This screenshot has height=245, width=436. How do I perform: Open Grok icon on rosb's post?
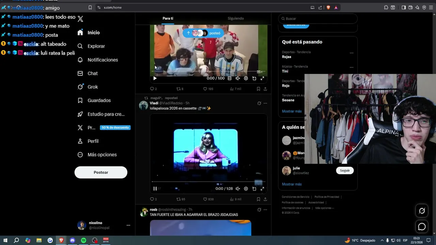click(x=259, y=210)
